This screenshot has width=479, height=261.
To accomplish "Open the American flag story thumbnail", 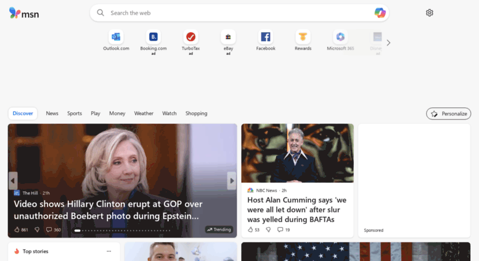I will [356, 252].
